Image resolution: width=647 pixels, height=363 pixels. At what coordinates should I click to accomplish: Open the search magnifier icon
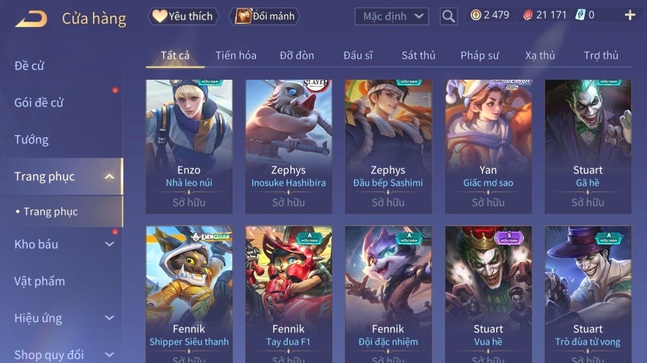448,16
